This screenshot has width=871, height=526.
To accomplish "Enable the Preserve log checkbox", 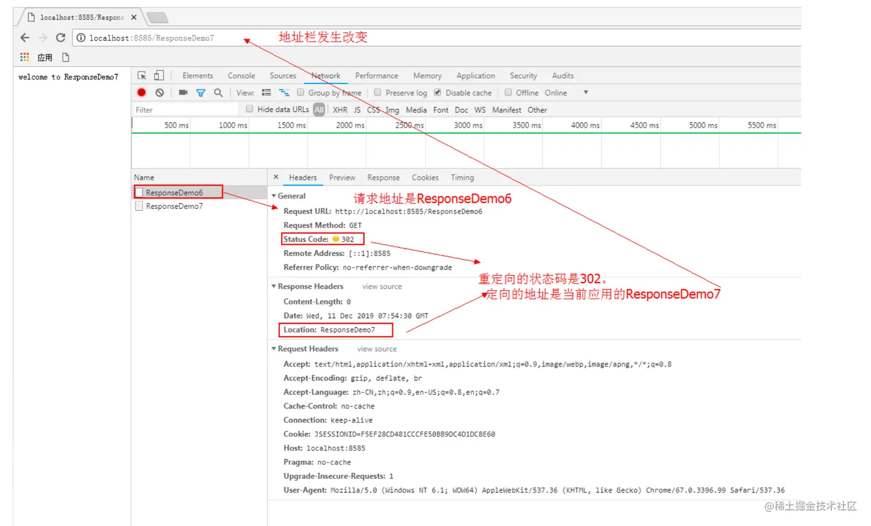I will pos(378,92).
